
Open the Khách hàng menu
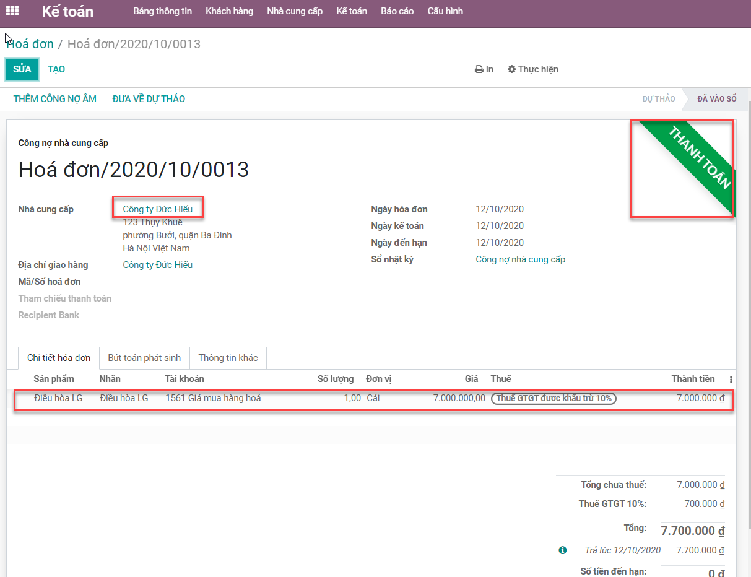(229, 11)
